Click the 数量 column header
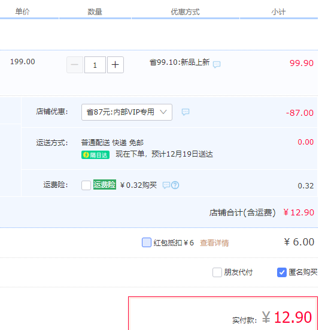 coord(95,12)
